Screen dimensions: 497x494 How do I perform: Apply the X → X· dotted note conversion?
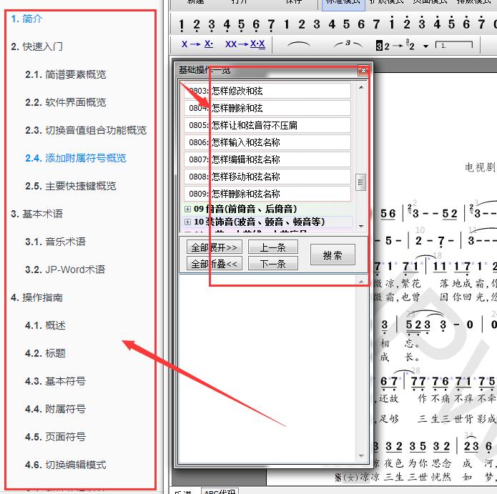[197, 44]
